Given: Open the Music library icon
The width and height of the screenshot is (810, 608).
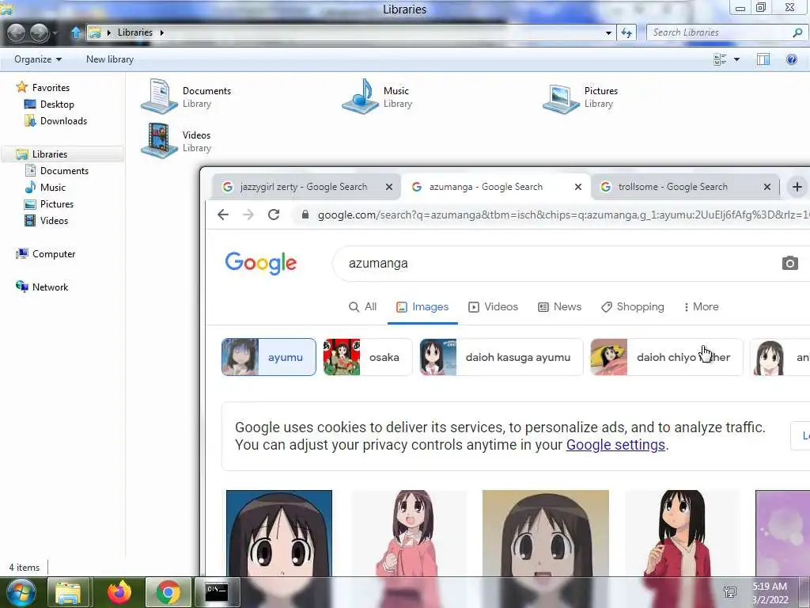Looking at the screenshot, I should pyautogui.click(x=361, y=96).
